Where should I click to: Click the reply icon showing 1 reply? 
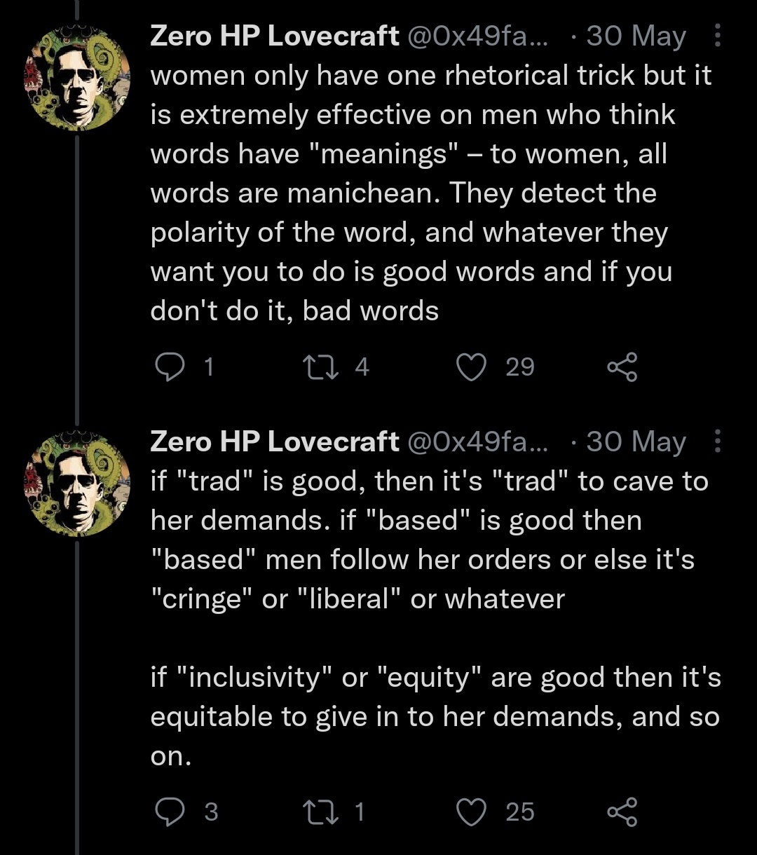tap(168, 367)
